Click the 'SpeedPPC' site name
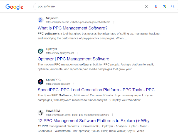 pyautogui.click(x=53, y=80)
